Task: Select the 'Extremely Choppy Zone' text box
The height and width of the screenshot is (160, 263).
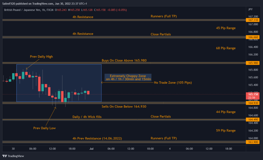Action: 128,77
